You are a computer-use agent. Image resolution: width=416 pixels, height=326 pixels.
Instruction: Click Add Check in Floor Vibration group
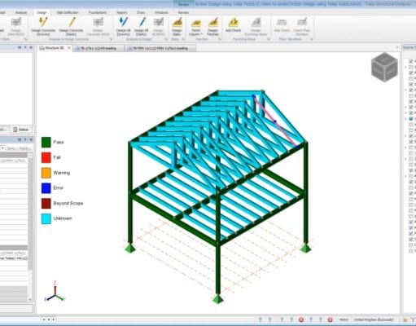[x=282, y=25]
